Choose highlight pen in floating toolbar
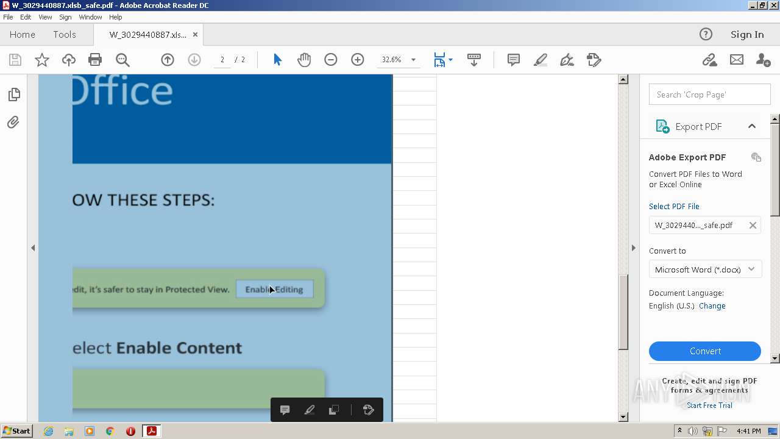Screen dimensions: 780x439 click(310, 410)
